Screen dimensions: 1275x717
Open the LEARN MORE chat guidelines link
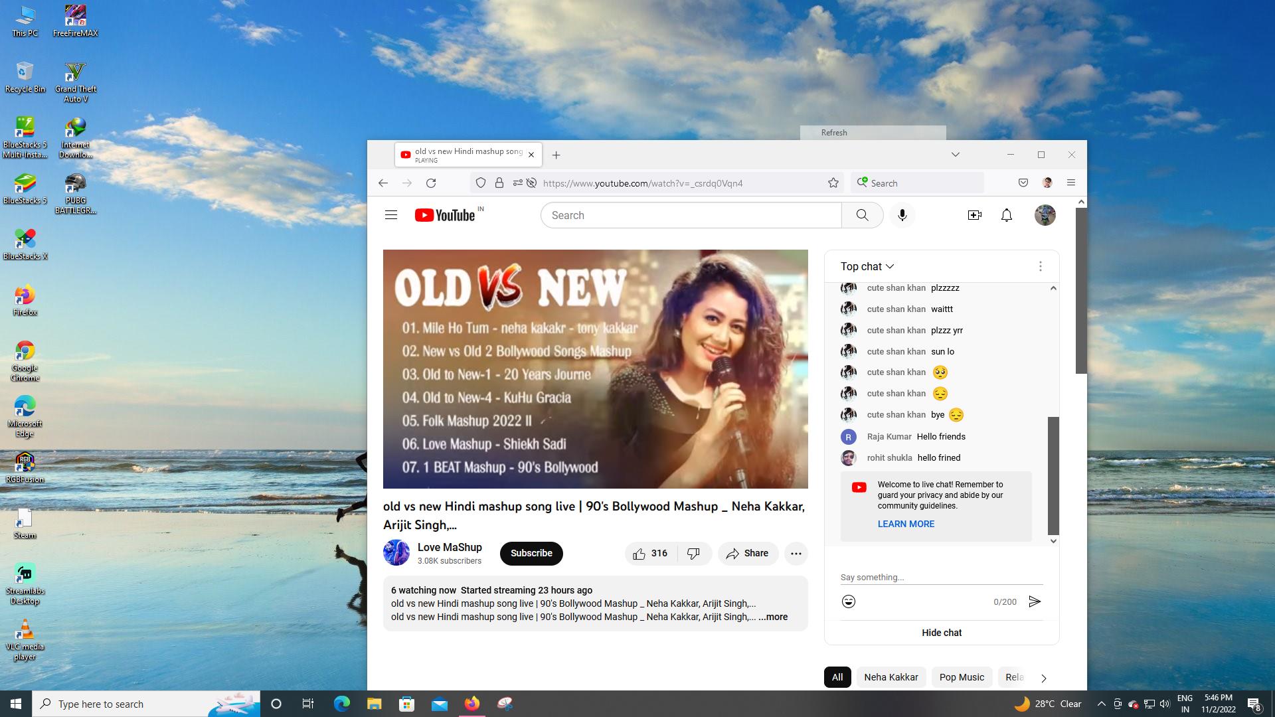905,524
